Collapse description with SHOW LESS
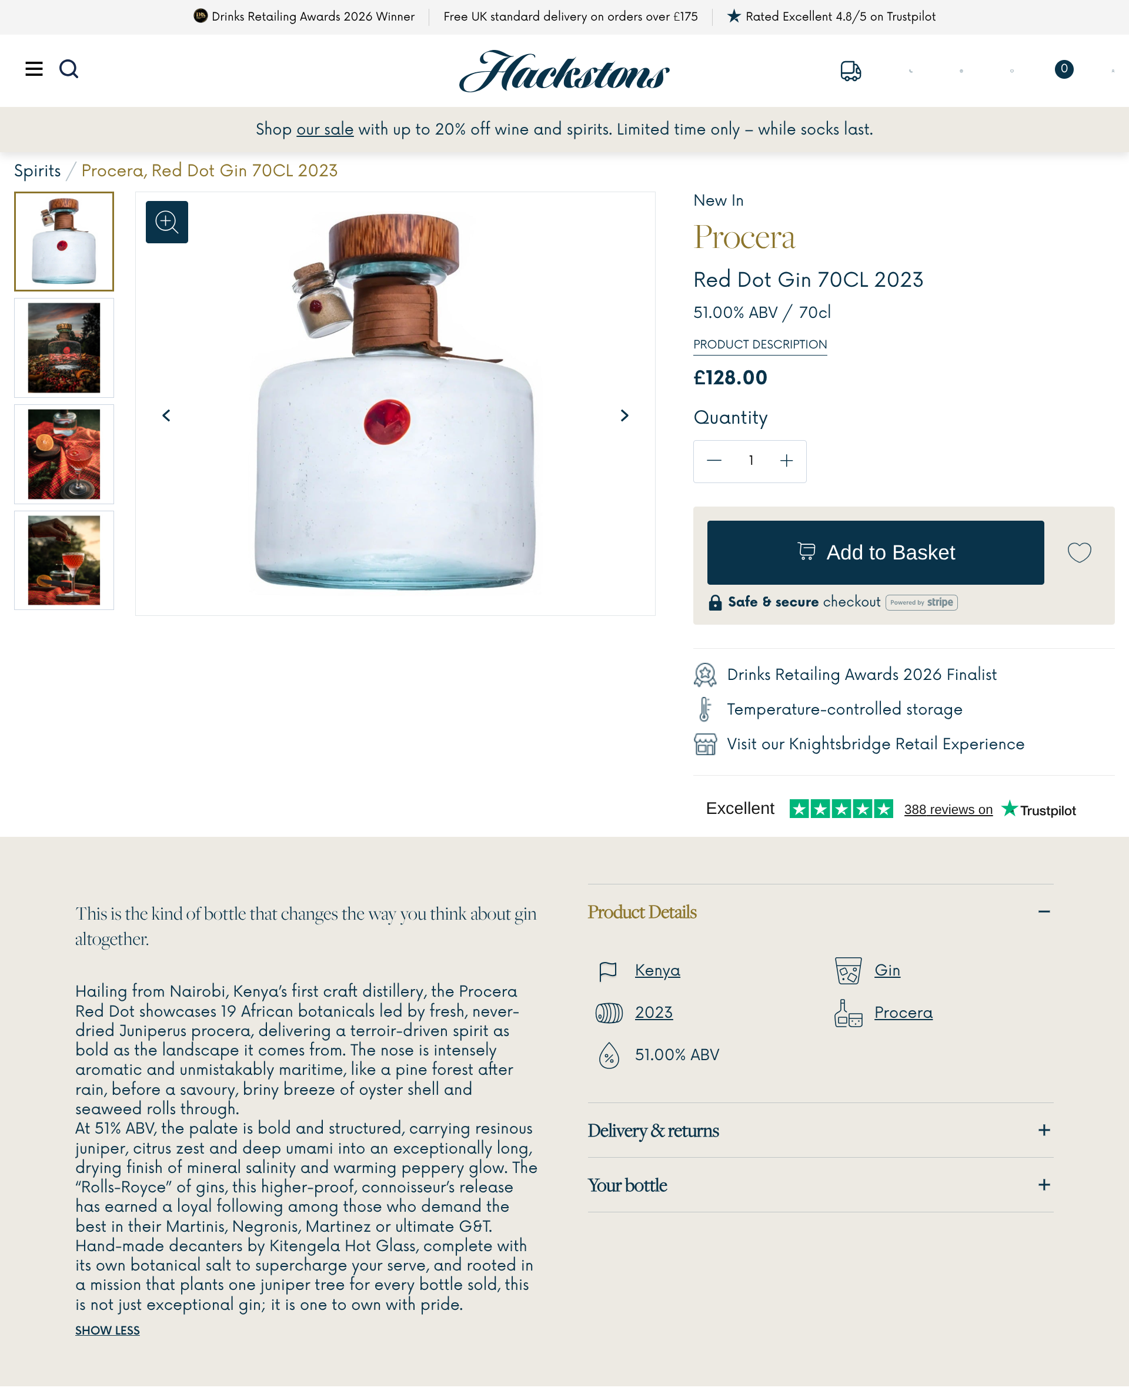The height and width of the screenshot is (1391, 1129). click(x=107, y=1330)
